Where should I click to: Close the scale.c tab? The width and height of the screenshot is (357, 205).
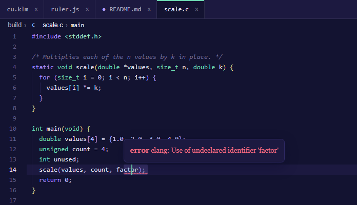(x=196, y=9)
